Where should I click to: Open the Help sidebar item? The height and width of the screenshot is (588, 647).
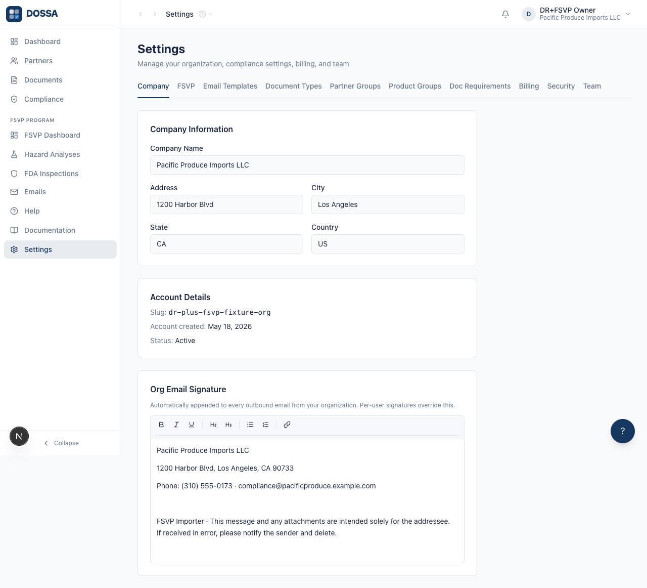point(60,211)
